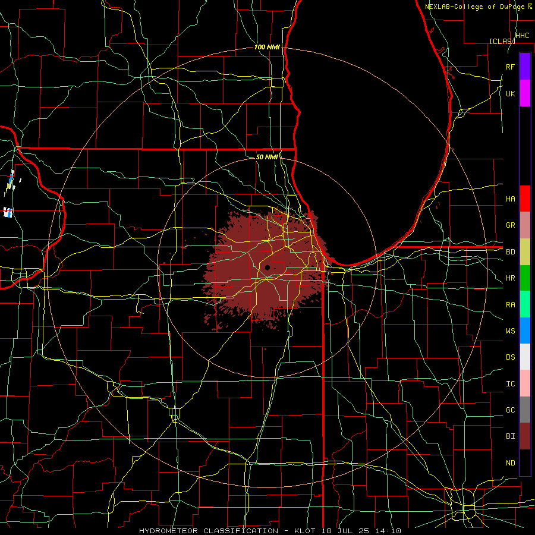Click the BI dark red legend swatch
The image size is (535, 535).
525,436
